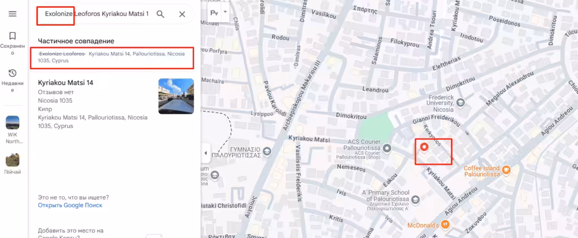Open the WIK North recent place thumbnail

[x=12, y=122]
